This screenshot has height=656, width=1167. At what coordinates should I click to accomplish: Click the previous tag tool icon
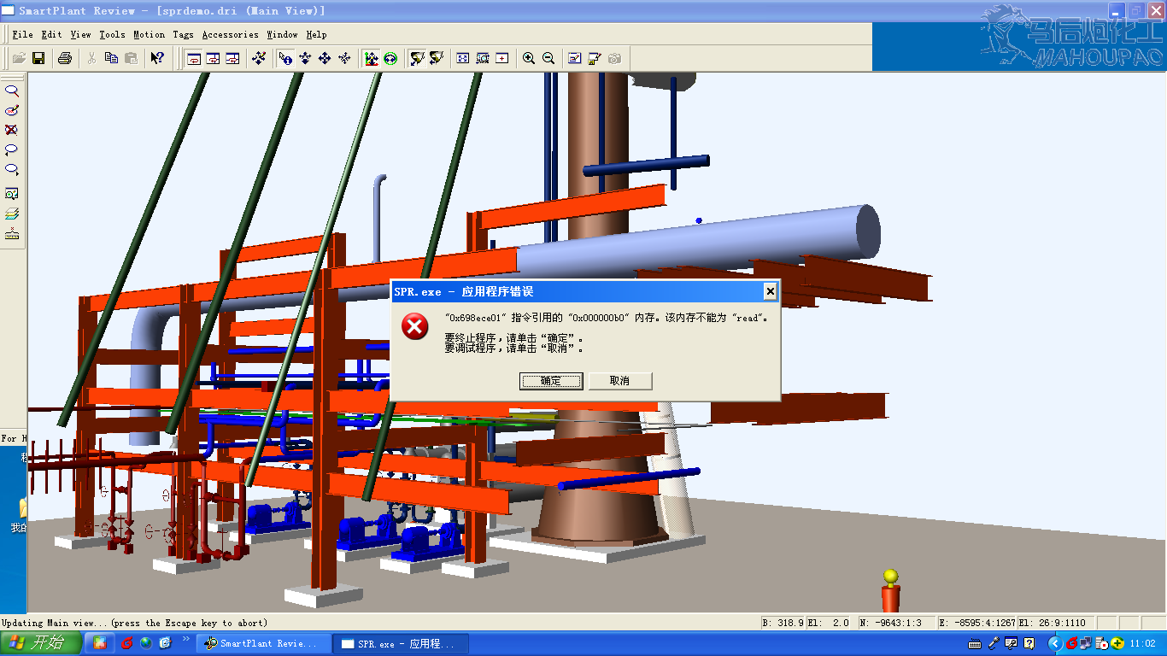[x=12, y=149]
